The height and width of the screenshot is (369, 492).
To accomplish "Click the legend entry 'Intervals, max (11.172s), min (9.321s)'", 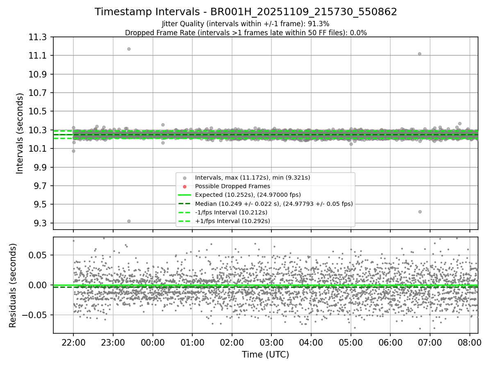I will 253,178.
